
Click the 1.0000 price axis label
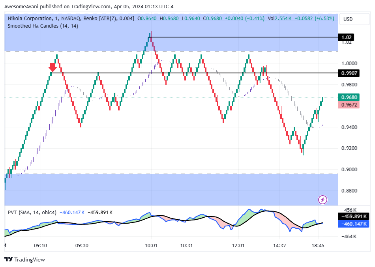click(x=349, y=63)
